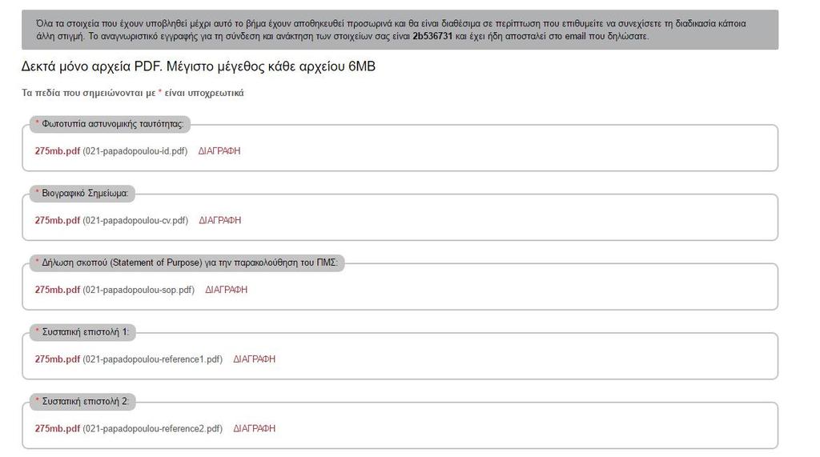Click the Βιογραφικό Σημείωμα section label

point(82,194)
